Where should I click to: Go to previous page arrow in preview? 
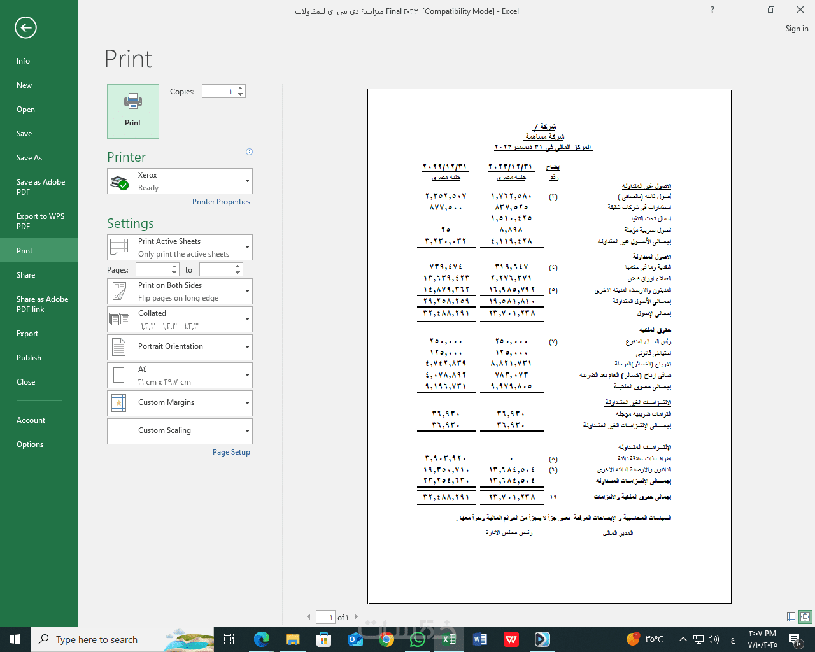tap(309, 617)
